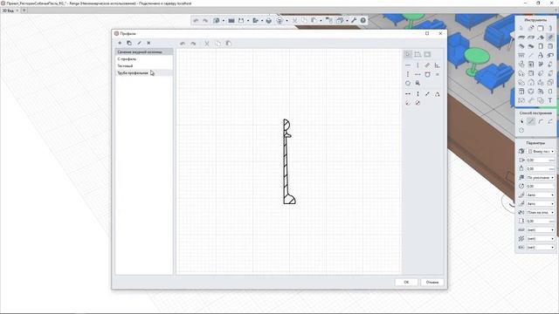
Task: Choose the circle construction method
Action: 521,130
